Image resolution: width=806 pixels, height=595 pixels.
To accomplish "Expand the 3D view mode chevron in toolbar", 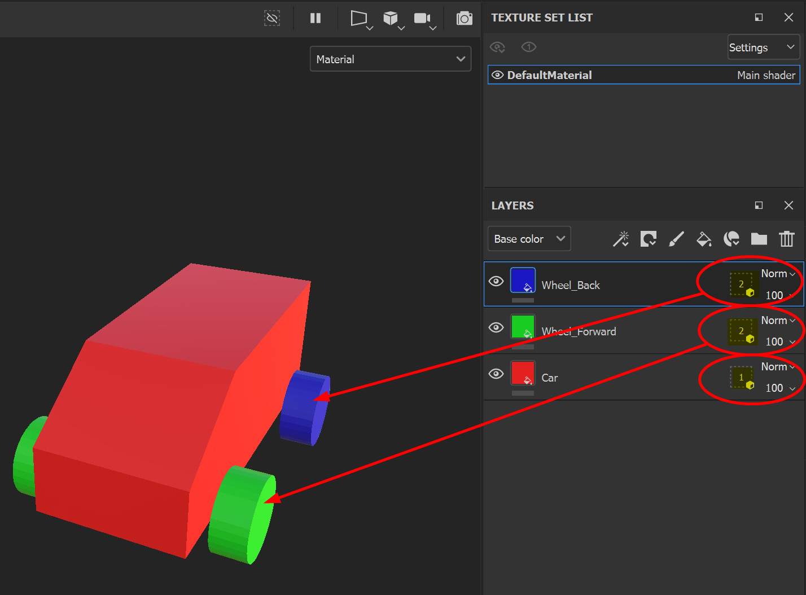I will click(x=401, y=27).
